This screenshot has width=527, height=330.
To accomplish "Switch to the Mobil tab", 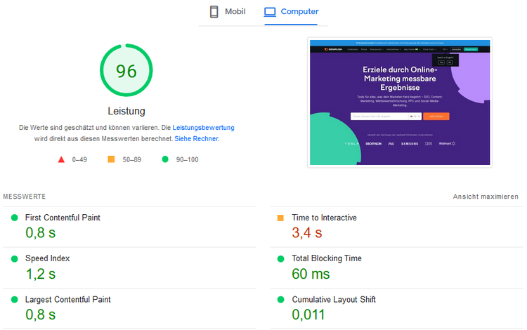I will 228,12.
